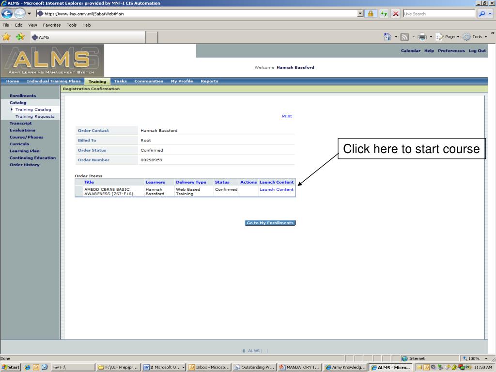Open the Tools menu in menu bar
Screen dimensions: 496x372
[x=72, y=25]
